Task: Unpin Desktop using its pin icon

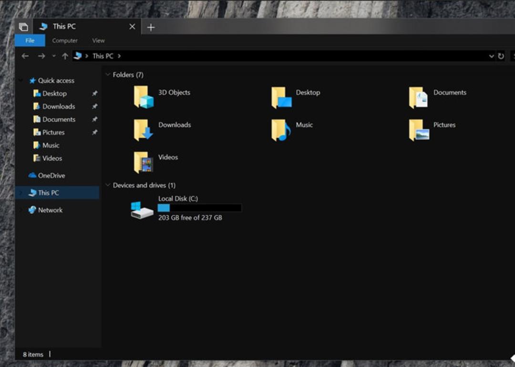Action: click(x=94, y=93)
